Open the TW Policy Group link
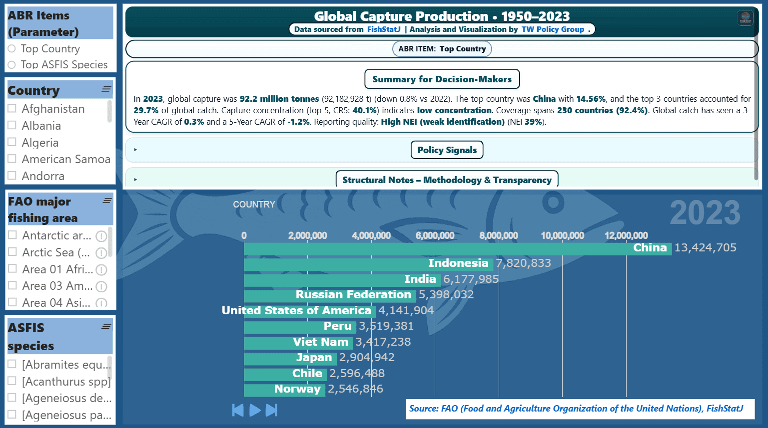This screenshot has height=428, width=768. pyautogui.click(x=553, y=29)
